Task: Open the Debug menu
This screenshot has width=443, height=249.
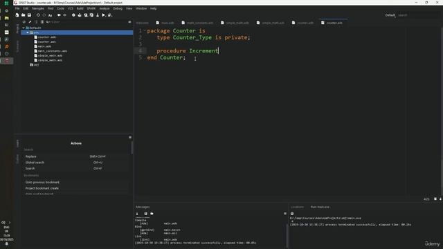Action: point(118,8)
